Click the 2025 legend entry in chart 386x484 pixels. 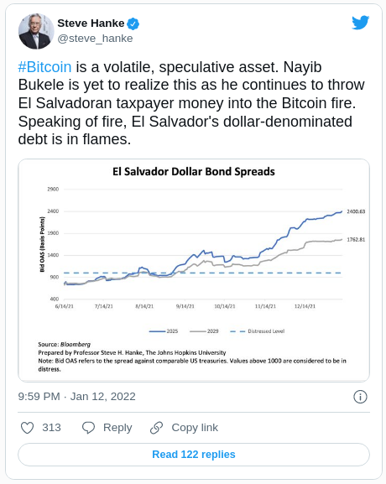(x=164, y=331)
